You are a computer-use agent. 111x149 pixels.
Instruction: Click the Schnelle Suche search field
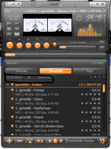[83, 141]
